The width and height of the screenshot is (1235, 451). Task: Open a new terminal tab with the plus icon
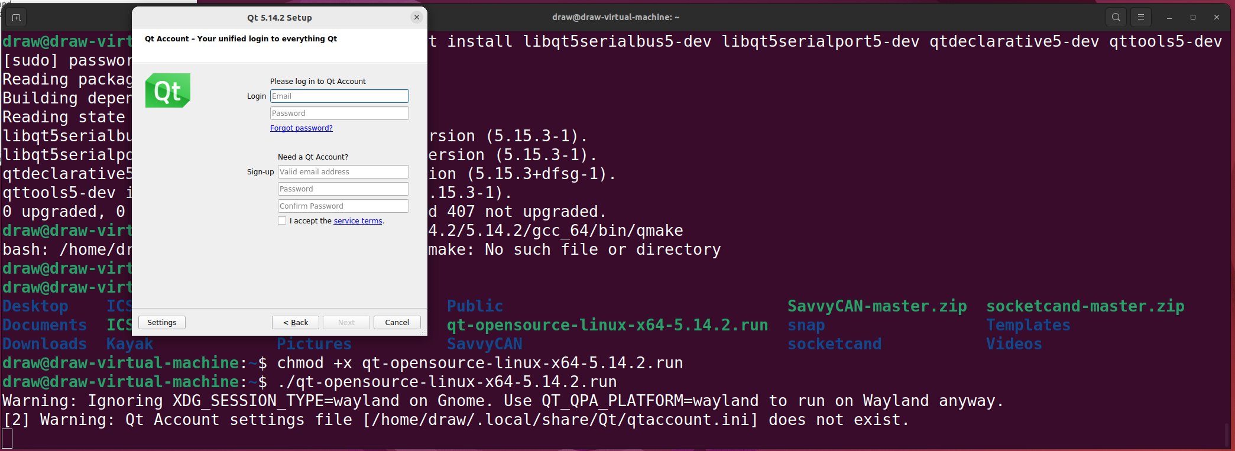[x=16, y=17]
